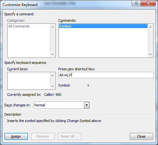
Task: Select the Symbol: entry in the Commands list
Action: (103, 26)
